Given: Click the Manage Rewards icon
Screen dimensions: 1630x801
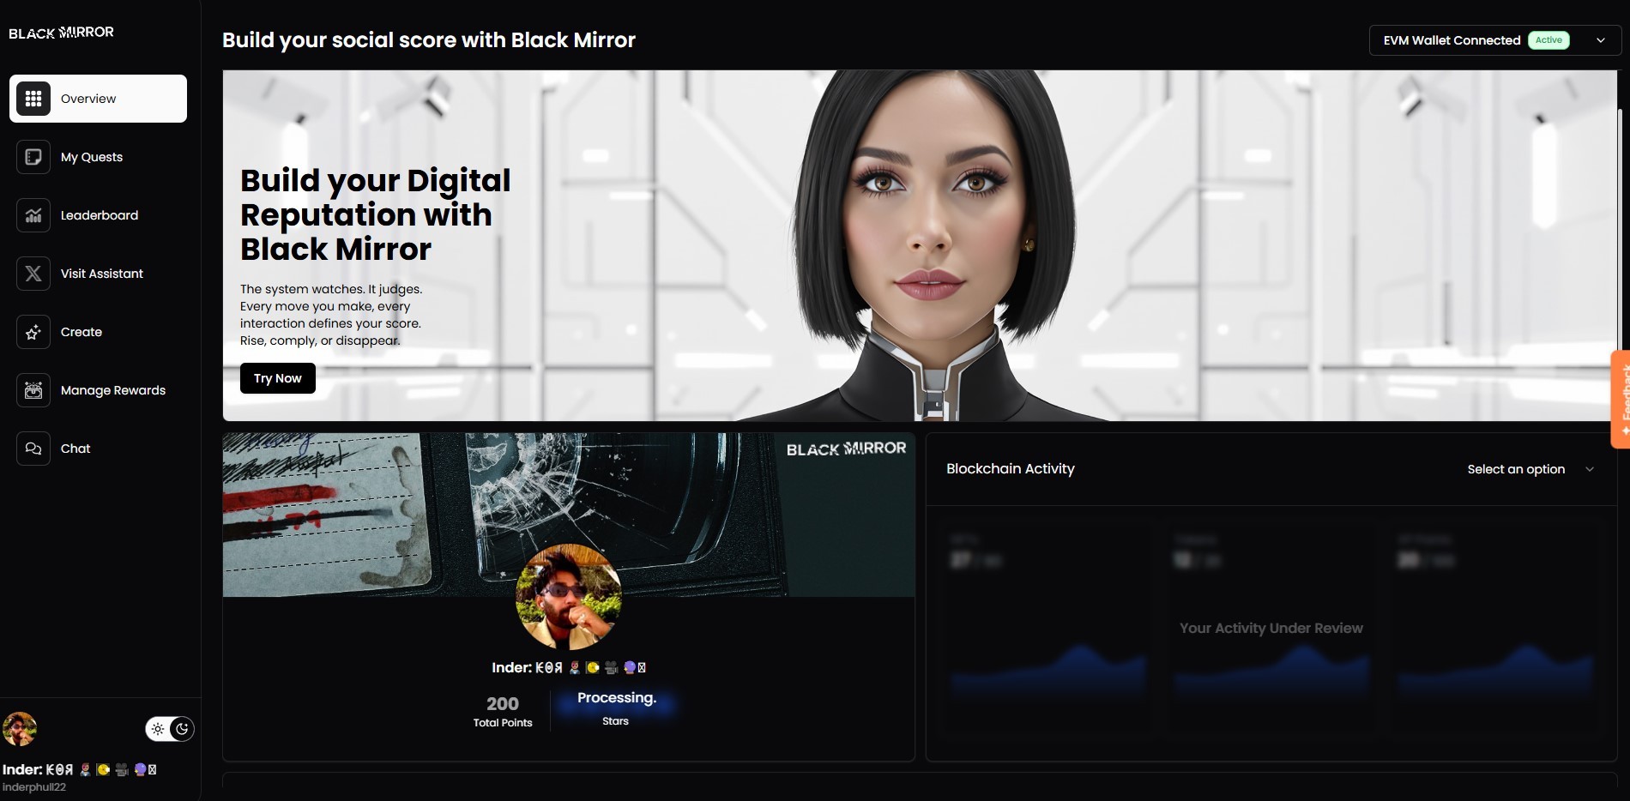Looking at the screenshot, I should [x=33, y=390].
